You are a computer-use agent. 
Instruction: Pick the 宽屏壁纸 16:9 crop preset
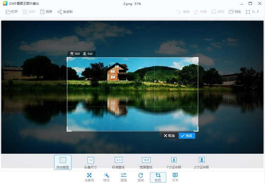pyautogui.click(x=146, y=162)
